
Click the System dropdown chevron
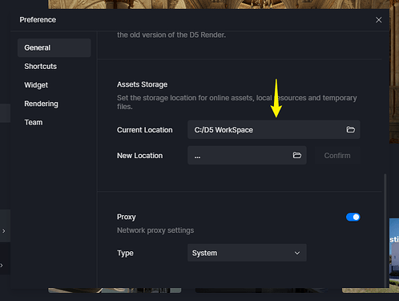point(297,253)
